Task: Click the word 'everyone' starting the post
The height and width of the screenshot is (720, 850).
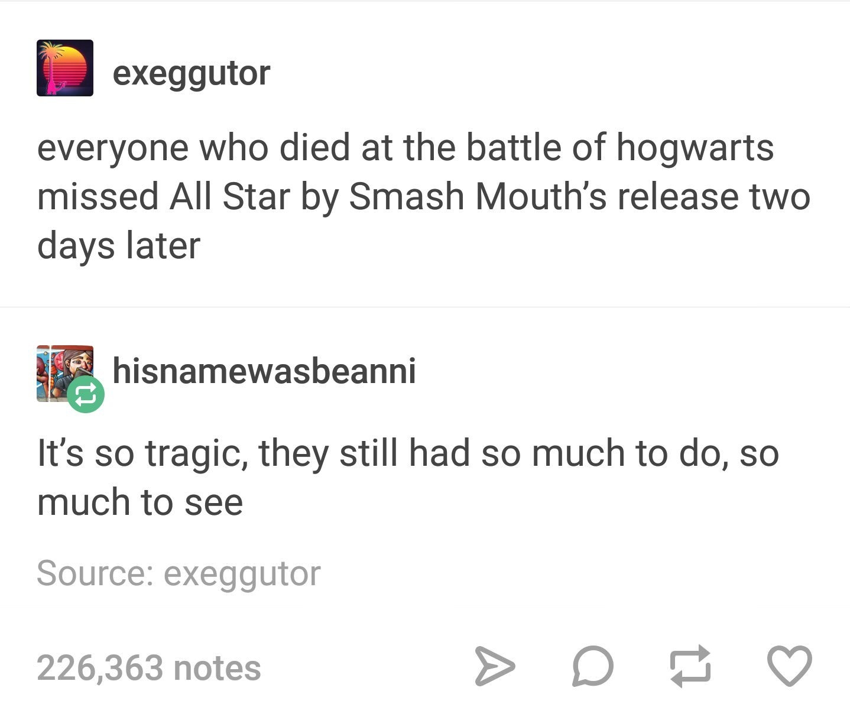Action: tap(113, 148)
